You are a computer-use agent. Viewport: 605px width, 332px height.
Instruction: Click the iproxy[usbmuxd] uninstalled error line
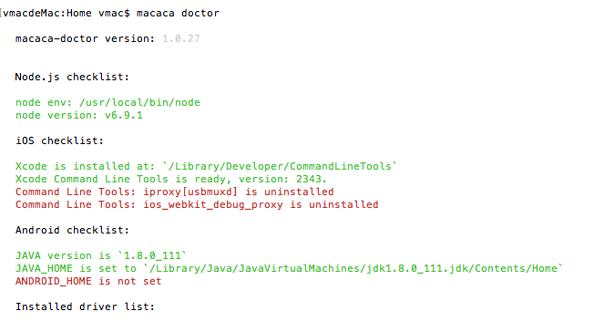175,192
